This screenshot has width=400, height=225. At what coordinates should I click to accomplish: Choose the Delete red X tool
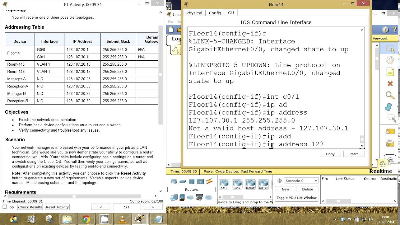point(390,84)
